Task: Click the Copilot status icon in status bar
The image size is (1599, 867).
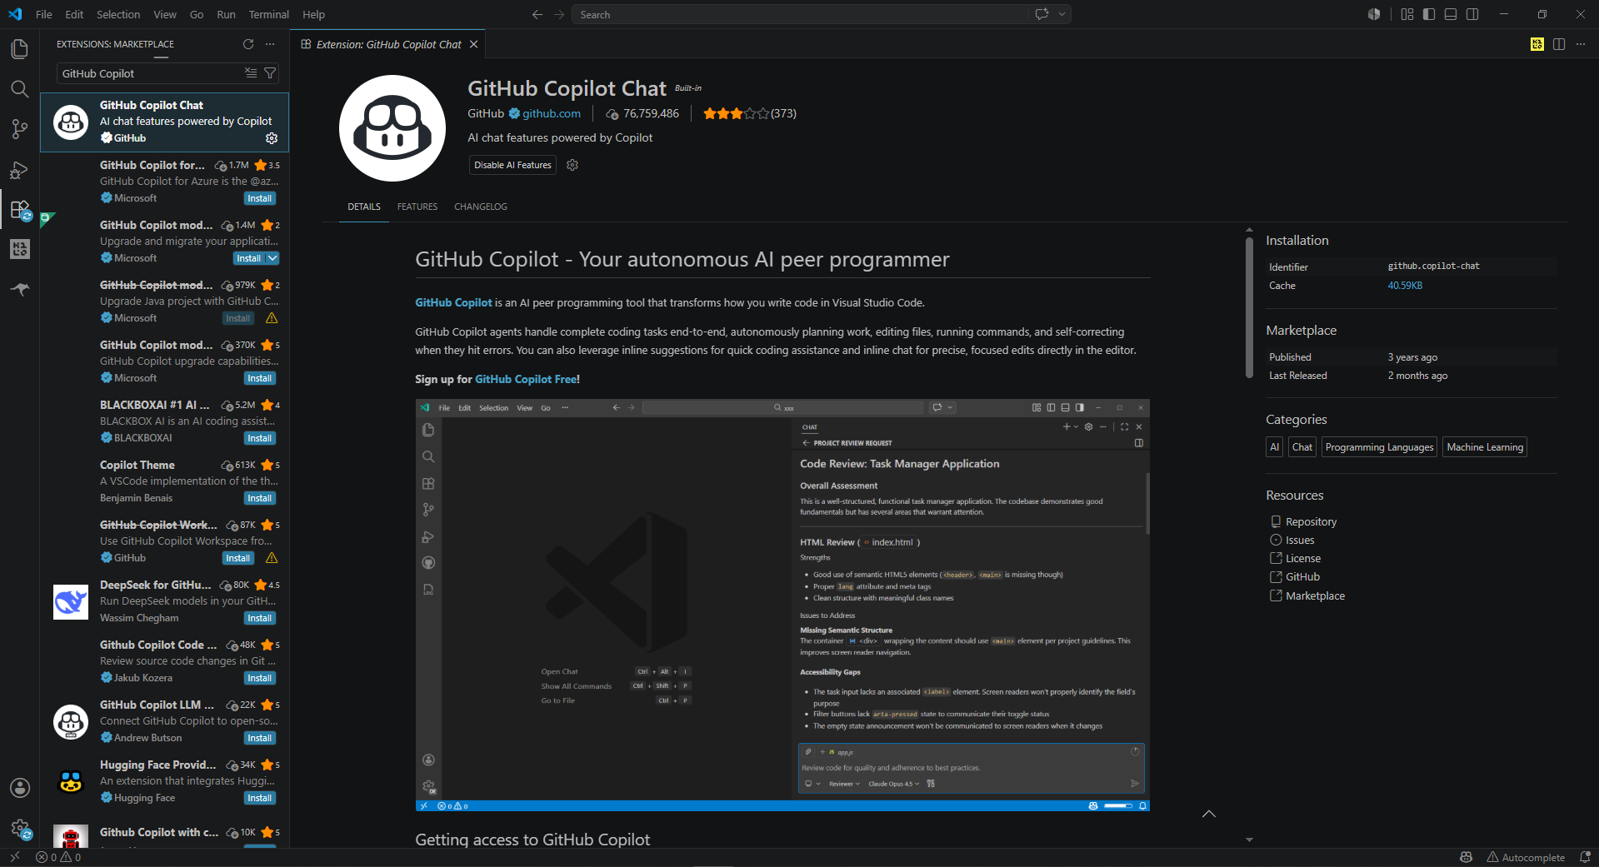Action: click(1467, 857)
